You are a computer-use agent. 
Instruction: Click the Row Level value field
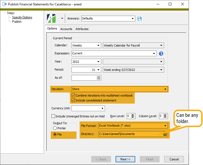(x=129, y=116)
